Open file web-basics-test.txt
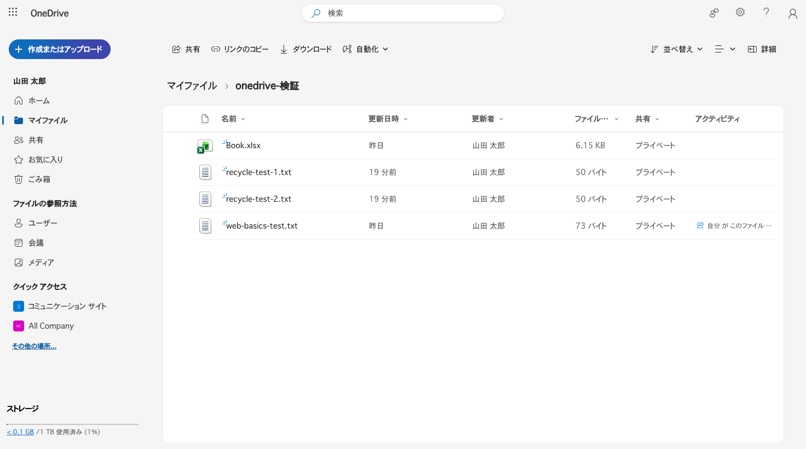 pos(262,226)
